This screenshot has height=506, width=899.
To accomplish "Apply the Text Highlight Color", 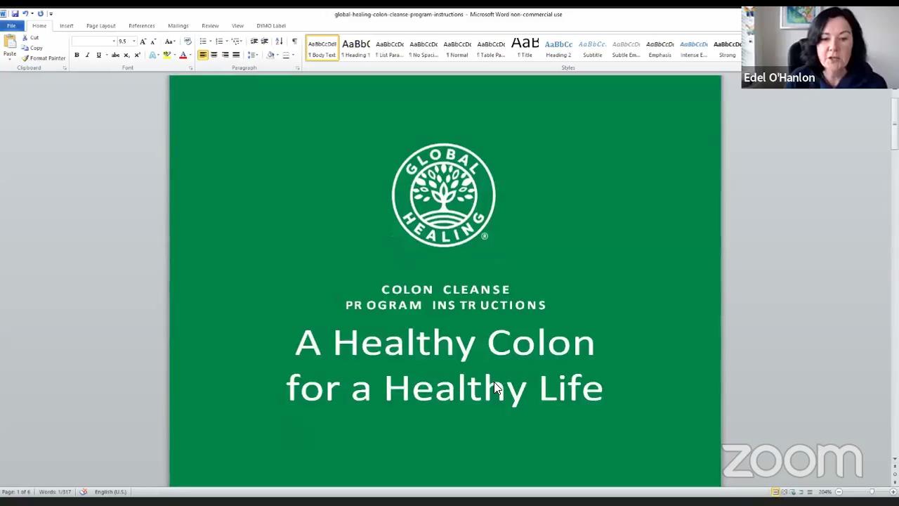I will [166, 55].
